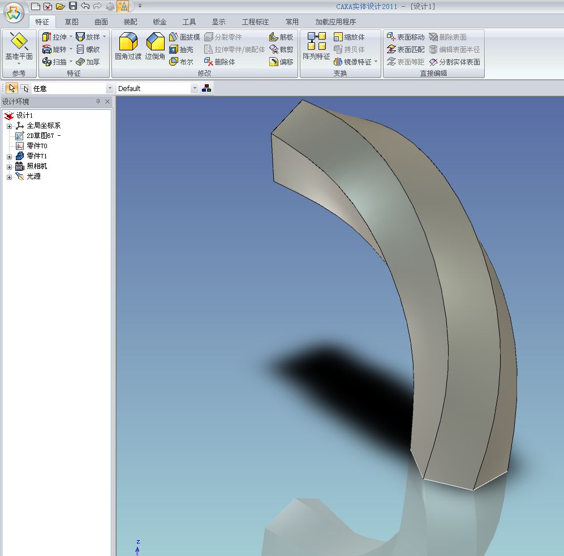Viewport: 564px width, 556px height.
Task: Expand the 零件71 tree node
Action: point(9,156)
